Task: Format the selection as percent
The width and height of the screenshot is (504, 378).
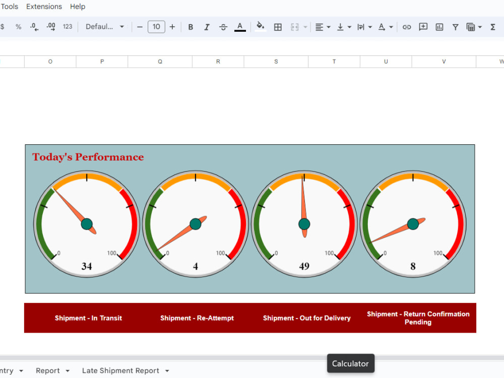Action: click(18, 27)
